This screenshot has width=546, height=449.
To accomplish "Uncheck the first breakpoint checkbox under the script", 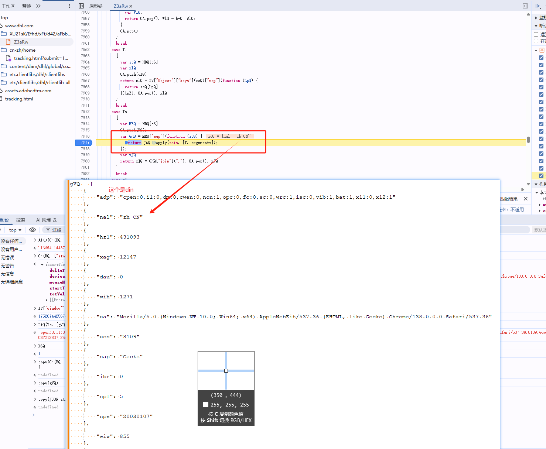I will click(541, 58).
